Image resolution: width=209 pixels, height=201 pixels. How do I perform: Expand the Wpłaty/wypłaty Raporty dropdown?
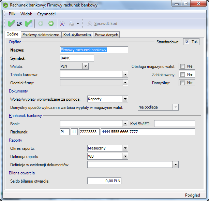pyautogui.click(x=125, y=99)
